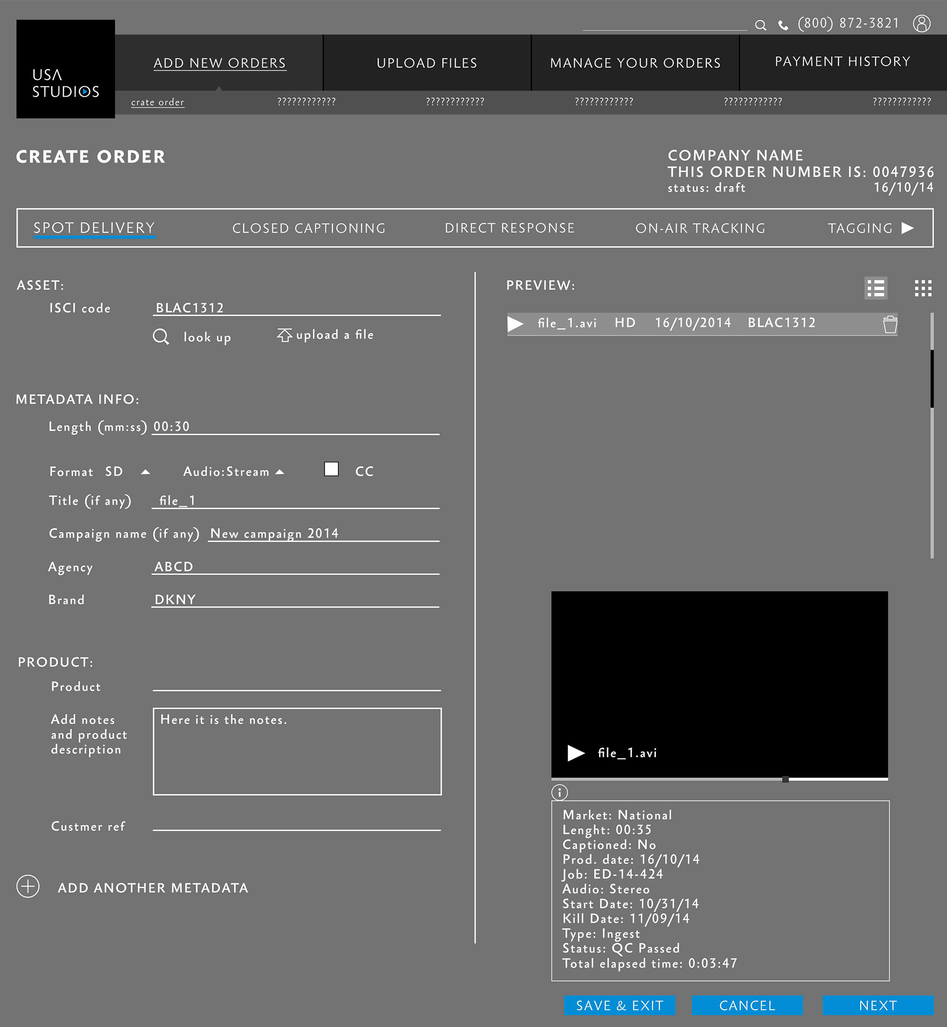Open the Closed Captioning tab
Viewport: 947px width, 1027px height.
308,228
